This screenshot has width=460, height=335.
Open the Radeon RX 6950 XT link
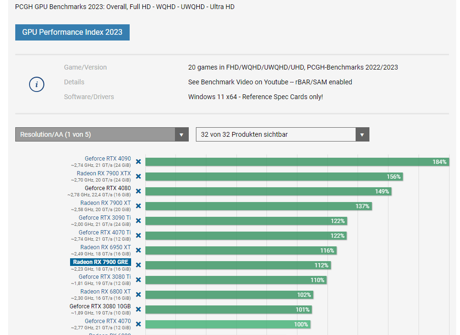tap(106, 247)
